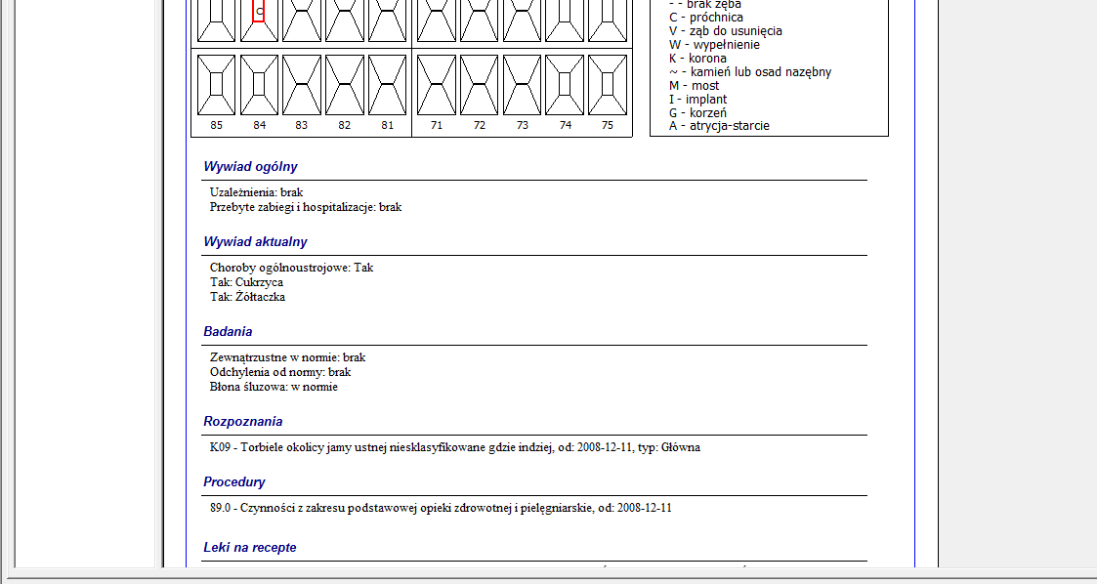Click tooth number label 72

(x=480, y=125)
